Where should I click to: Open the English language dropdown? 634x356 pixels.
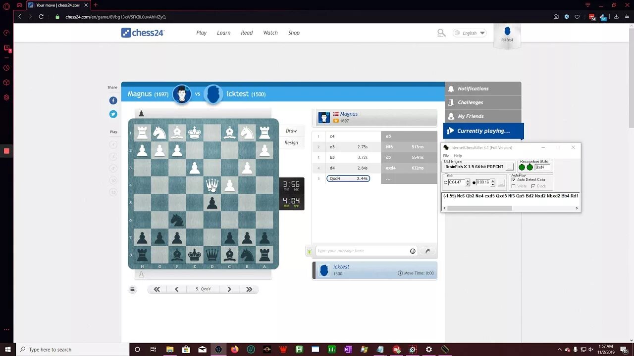[470, 33]
